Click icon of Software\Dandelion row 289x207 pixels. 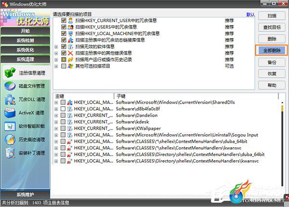click(69, 115)
